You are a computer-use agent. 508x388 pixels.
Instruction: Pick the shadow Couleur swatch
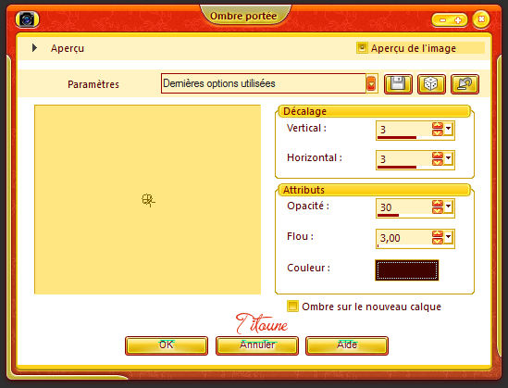407,269
